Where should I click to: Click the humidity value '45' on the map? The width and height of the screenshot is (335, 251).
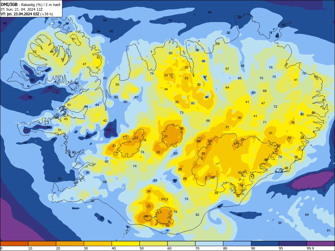click(x=66, y=119)
